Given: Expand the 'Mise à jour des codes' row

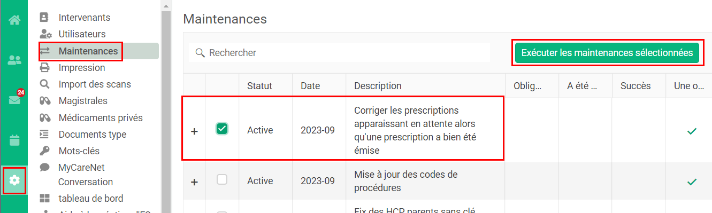Looking at the screenshot, I should (x=194, y=182).
